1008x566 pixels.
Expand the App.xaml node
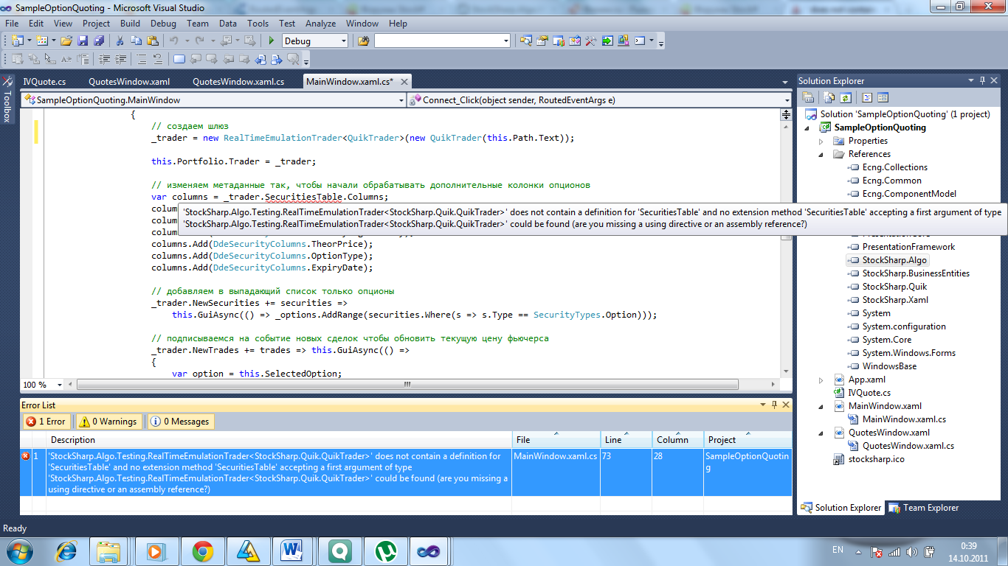click(x=821, y=380)
